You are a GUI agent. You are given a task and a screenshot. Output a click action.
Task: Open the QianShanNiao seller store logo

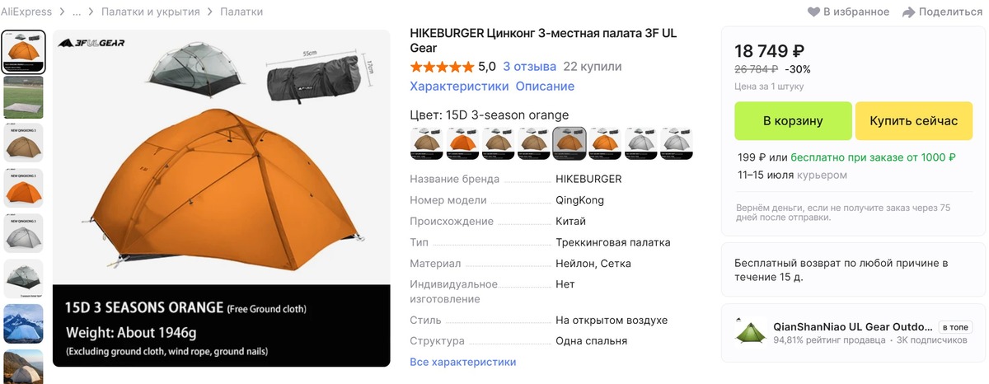click(x=749, y=332)
